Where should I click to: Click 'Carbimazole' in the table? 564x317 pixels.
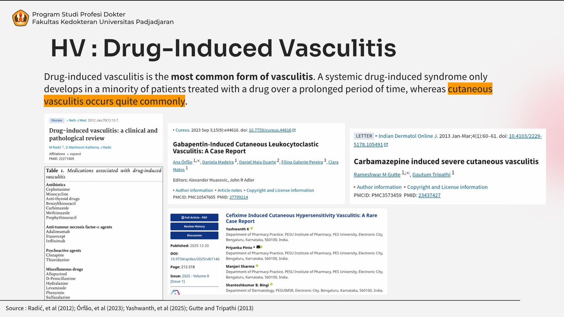pyautogui.click(x=57, y=208)
